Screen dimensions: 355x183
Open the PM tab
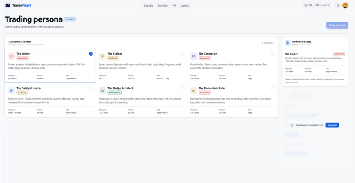(174, 6)
